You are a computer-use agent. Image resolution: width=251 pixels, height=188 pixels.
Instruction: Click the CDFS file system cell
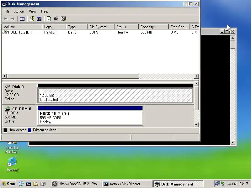point(94,32)
